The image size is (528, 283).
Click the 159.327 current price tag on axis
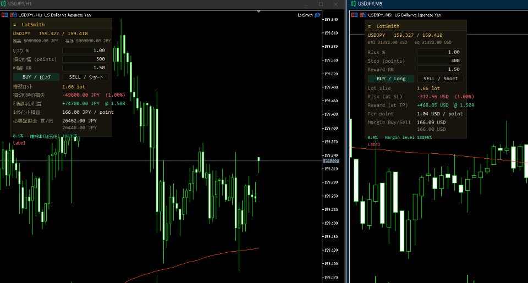tap(331, 161)
